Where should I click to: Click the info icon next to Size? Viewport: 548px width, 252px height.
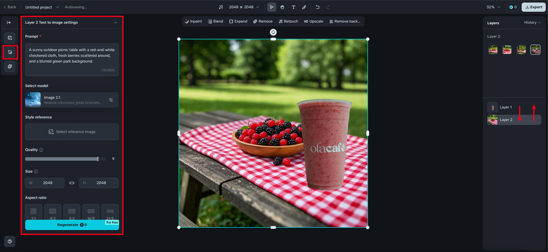click(36, 172)
